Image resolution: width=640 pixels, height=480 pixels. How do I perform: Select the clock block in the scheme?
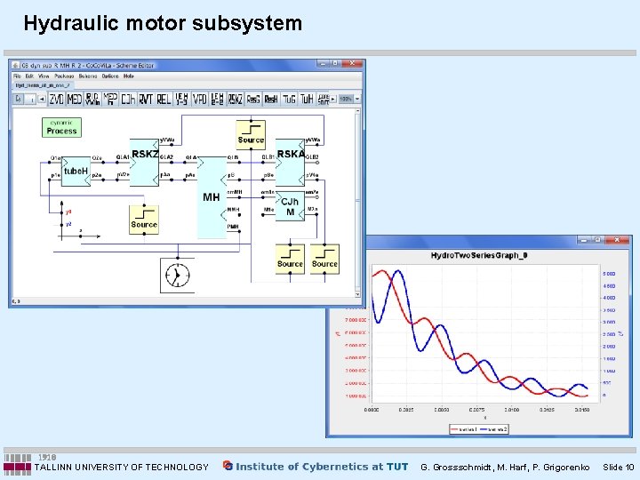pos(178,275)
